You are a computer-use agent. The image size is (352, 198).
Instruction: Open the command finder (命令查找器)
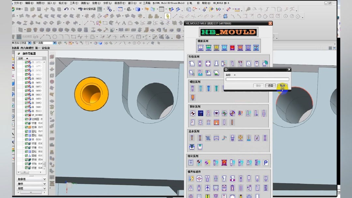click(x=87, y=9)
